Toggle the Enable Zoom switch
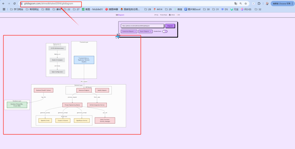 click(165, 31)
